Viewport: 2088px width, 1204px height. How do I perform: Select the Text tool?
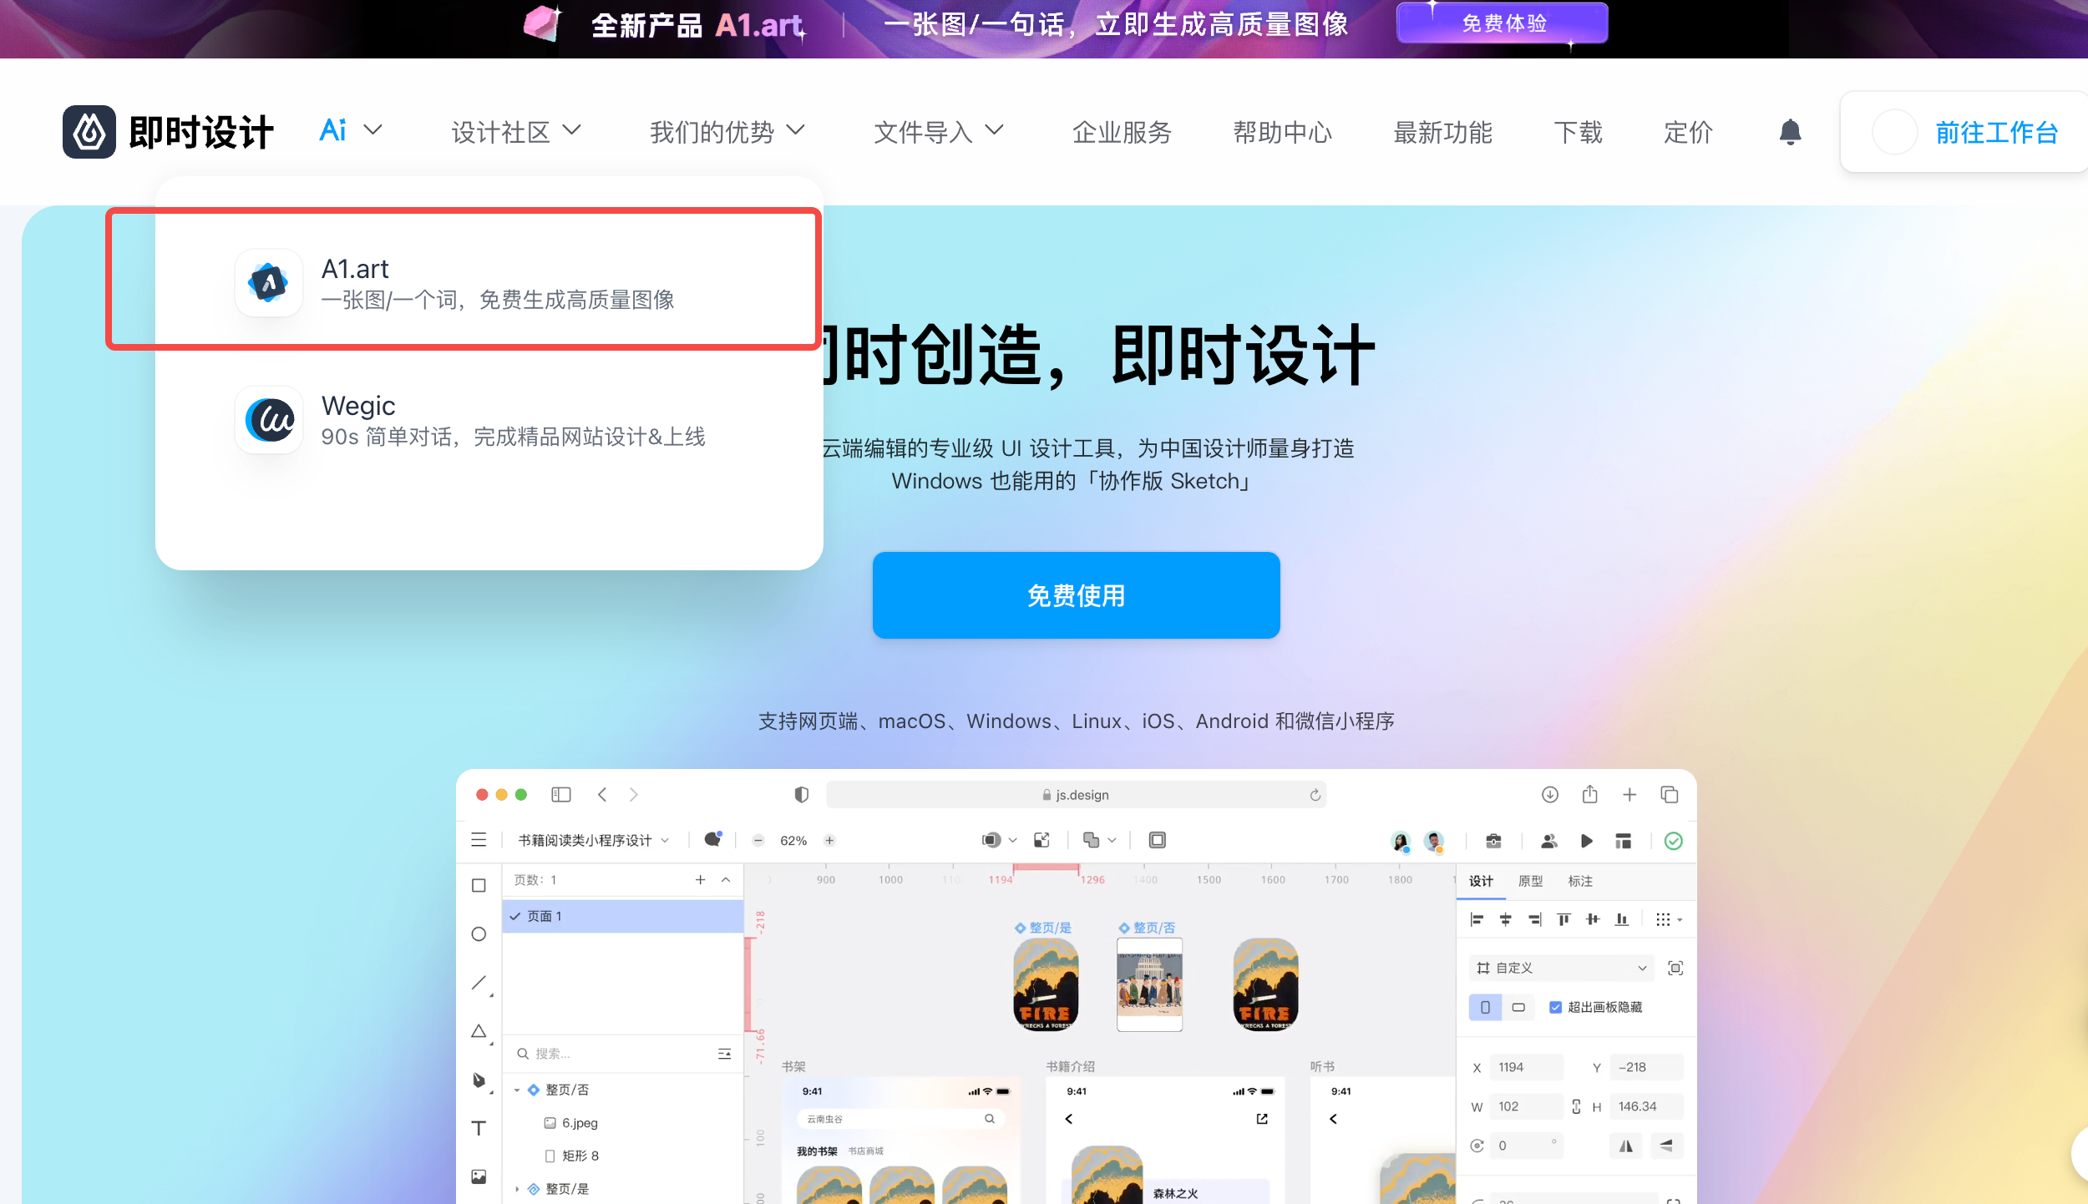click(479, 1128)
